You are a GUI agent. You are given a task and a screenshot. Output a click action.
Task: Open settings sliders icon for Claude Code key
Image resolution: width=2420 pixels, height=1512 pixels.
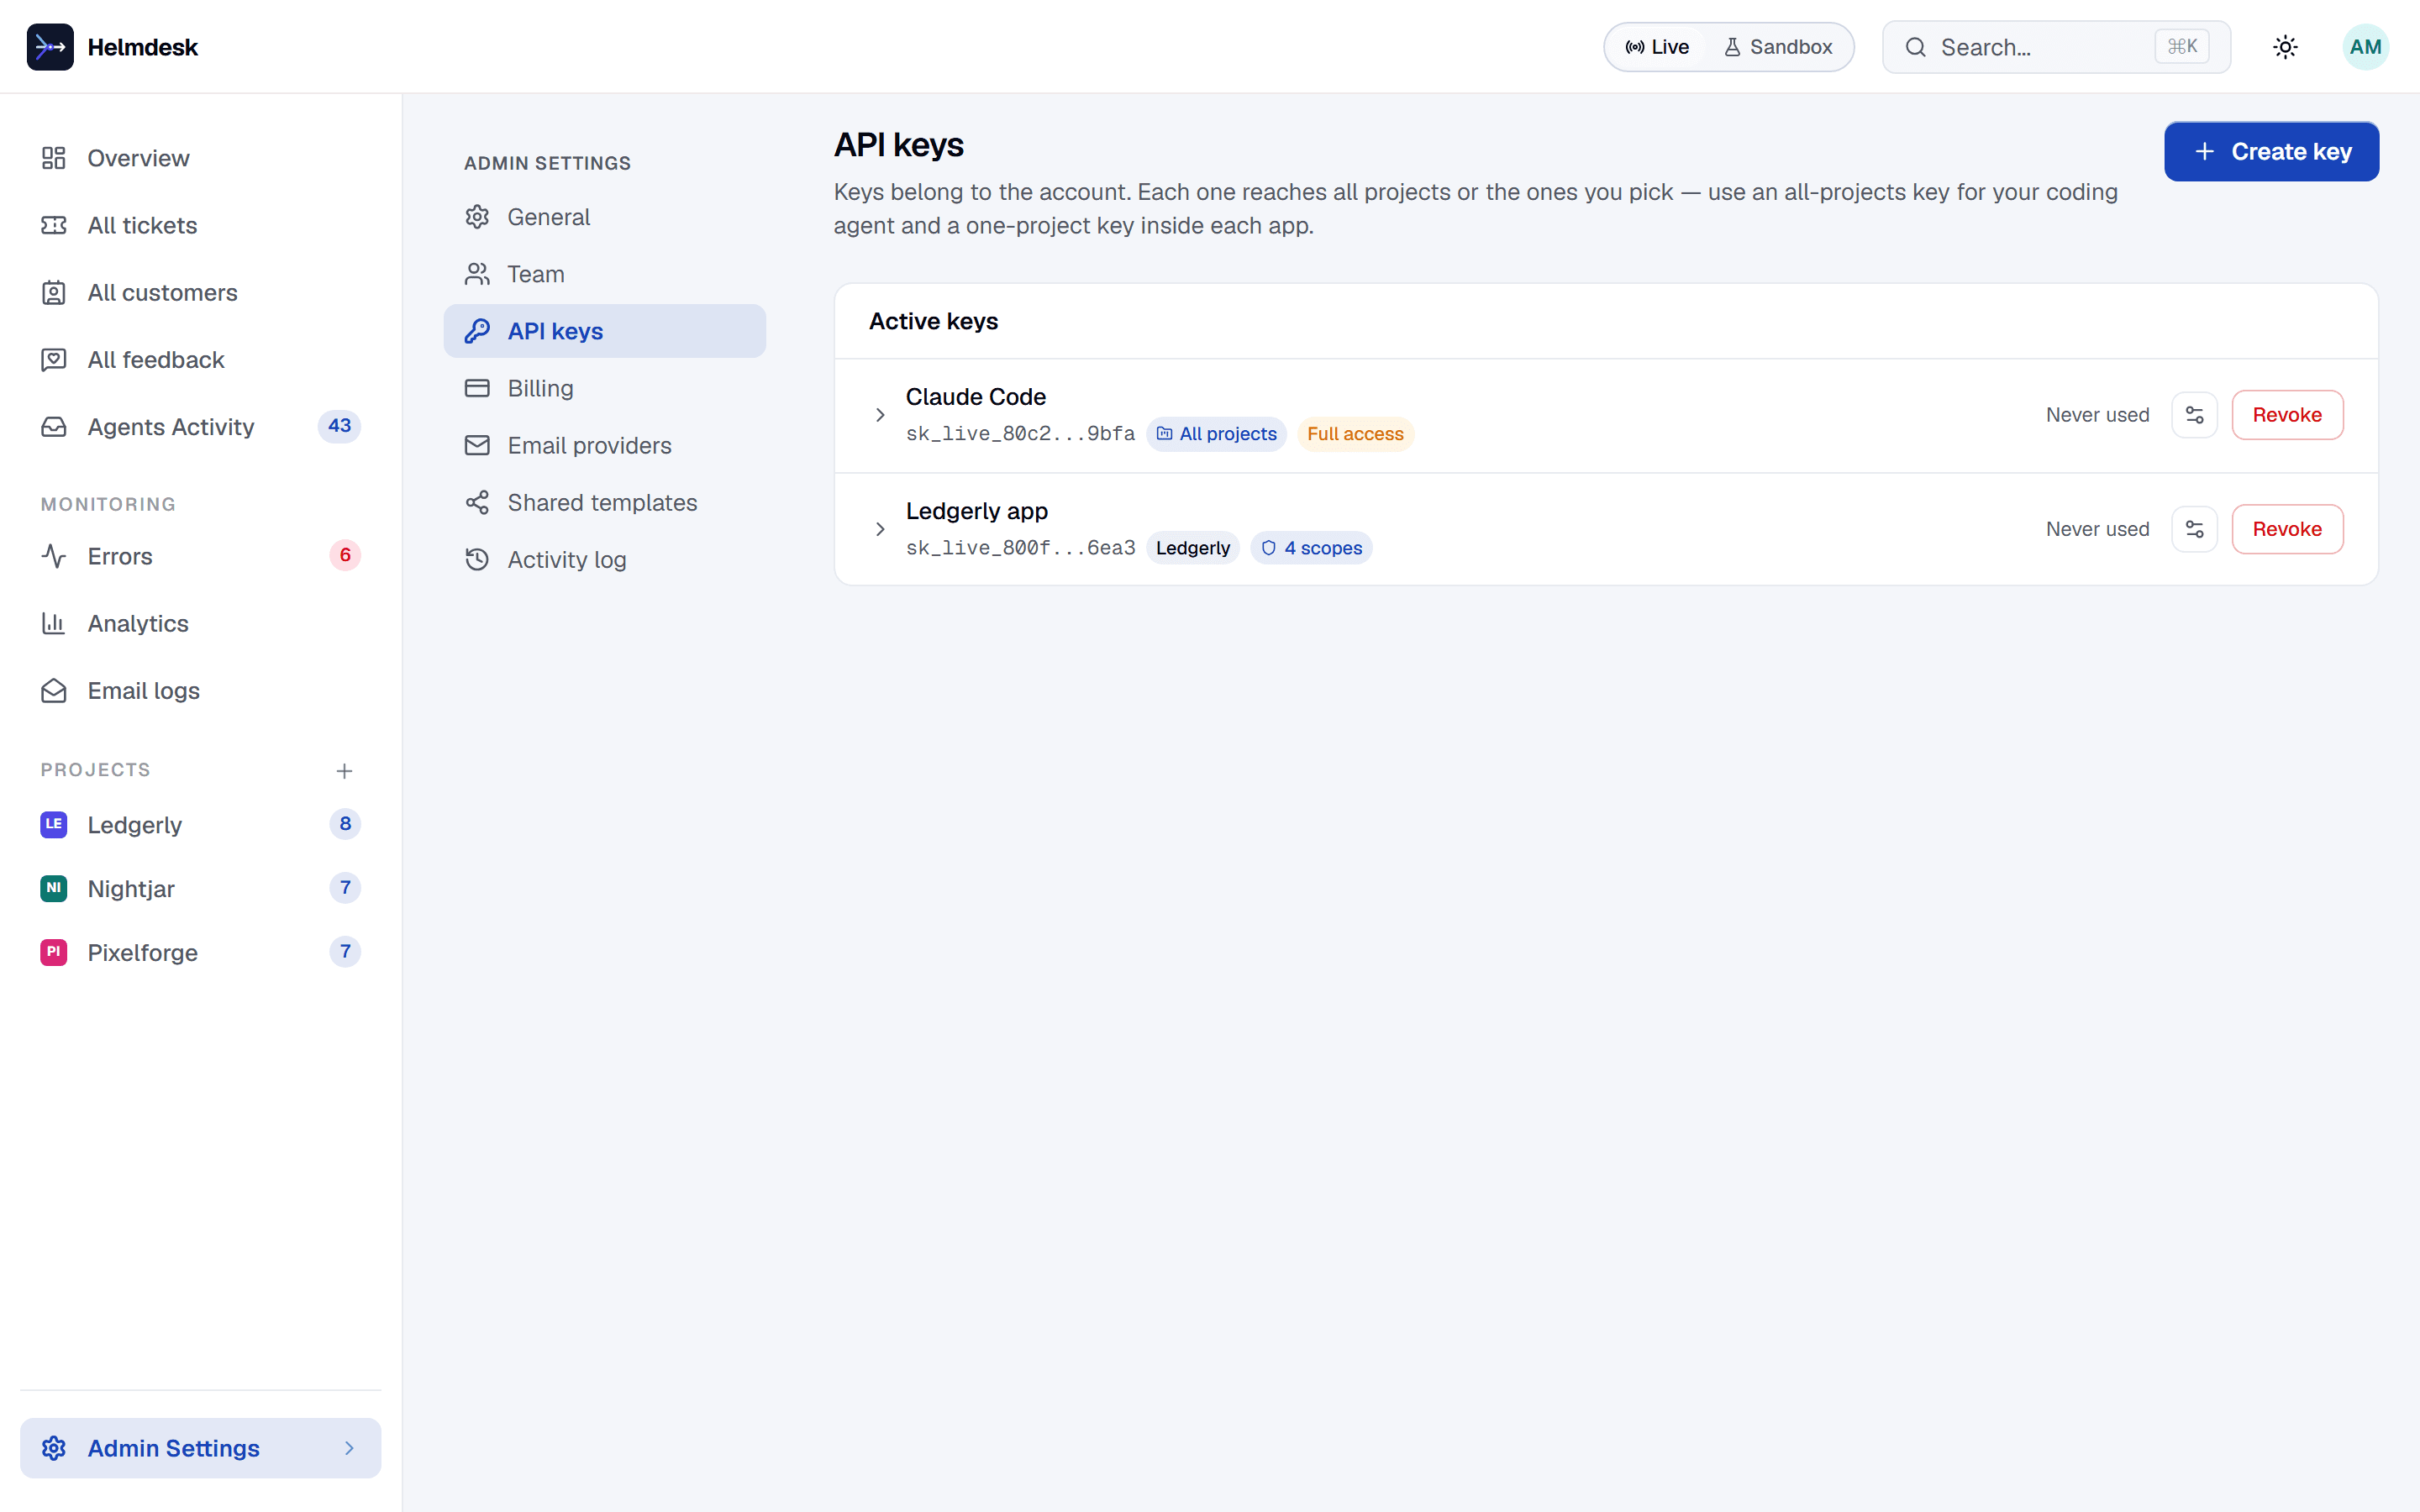coord(2194,415)
